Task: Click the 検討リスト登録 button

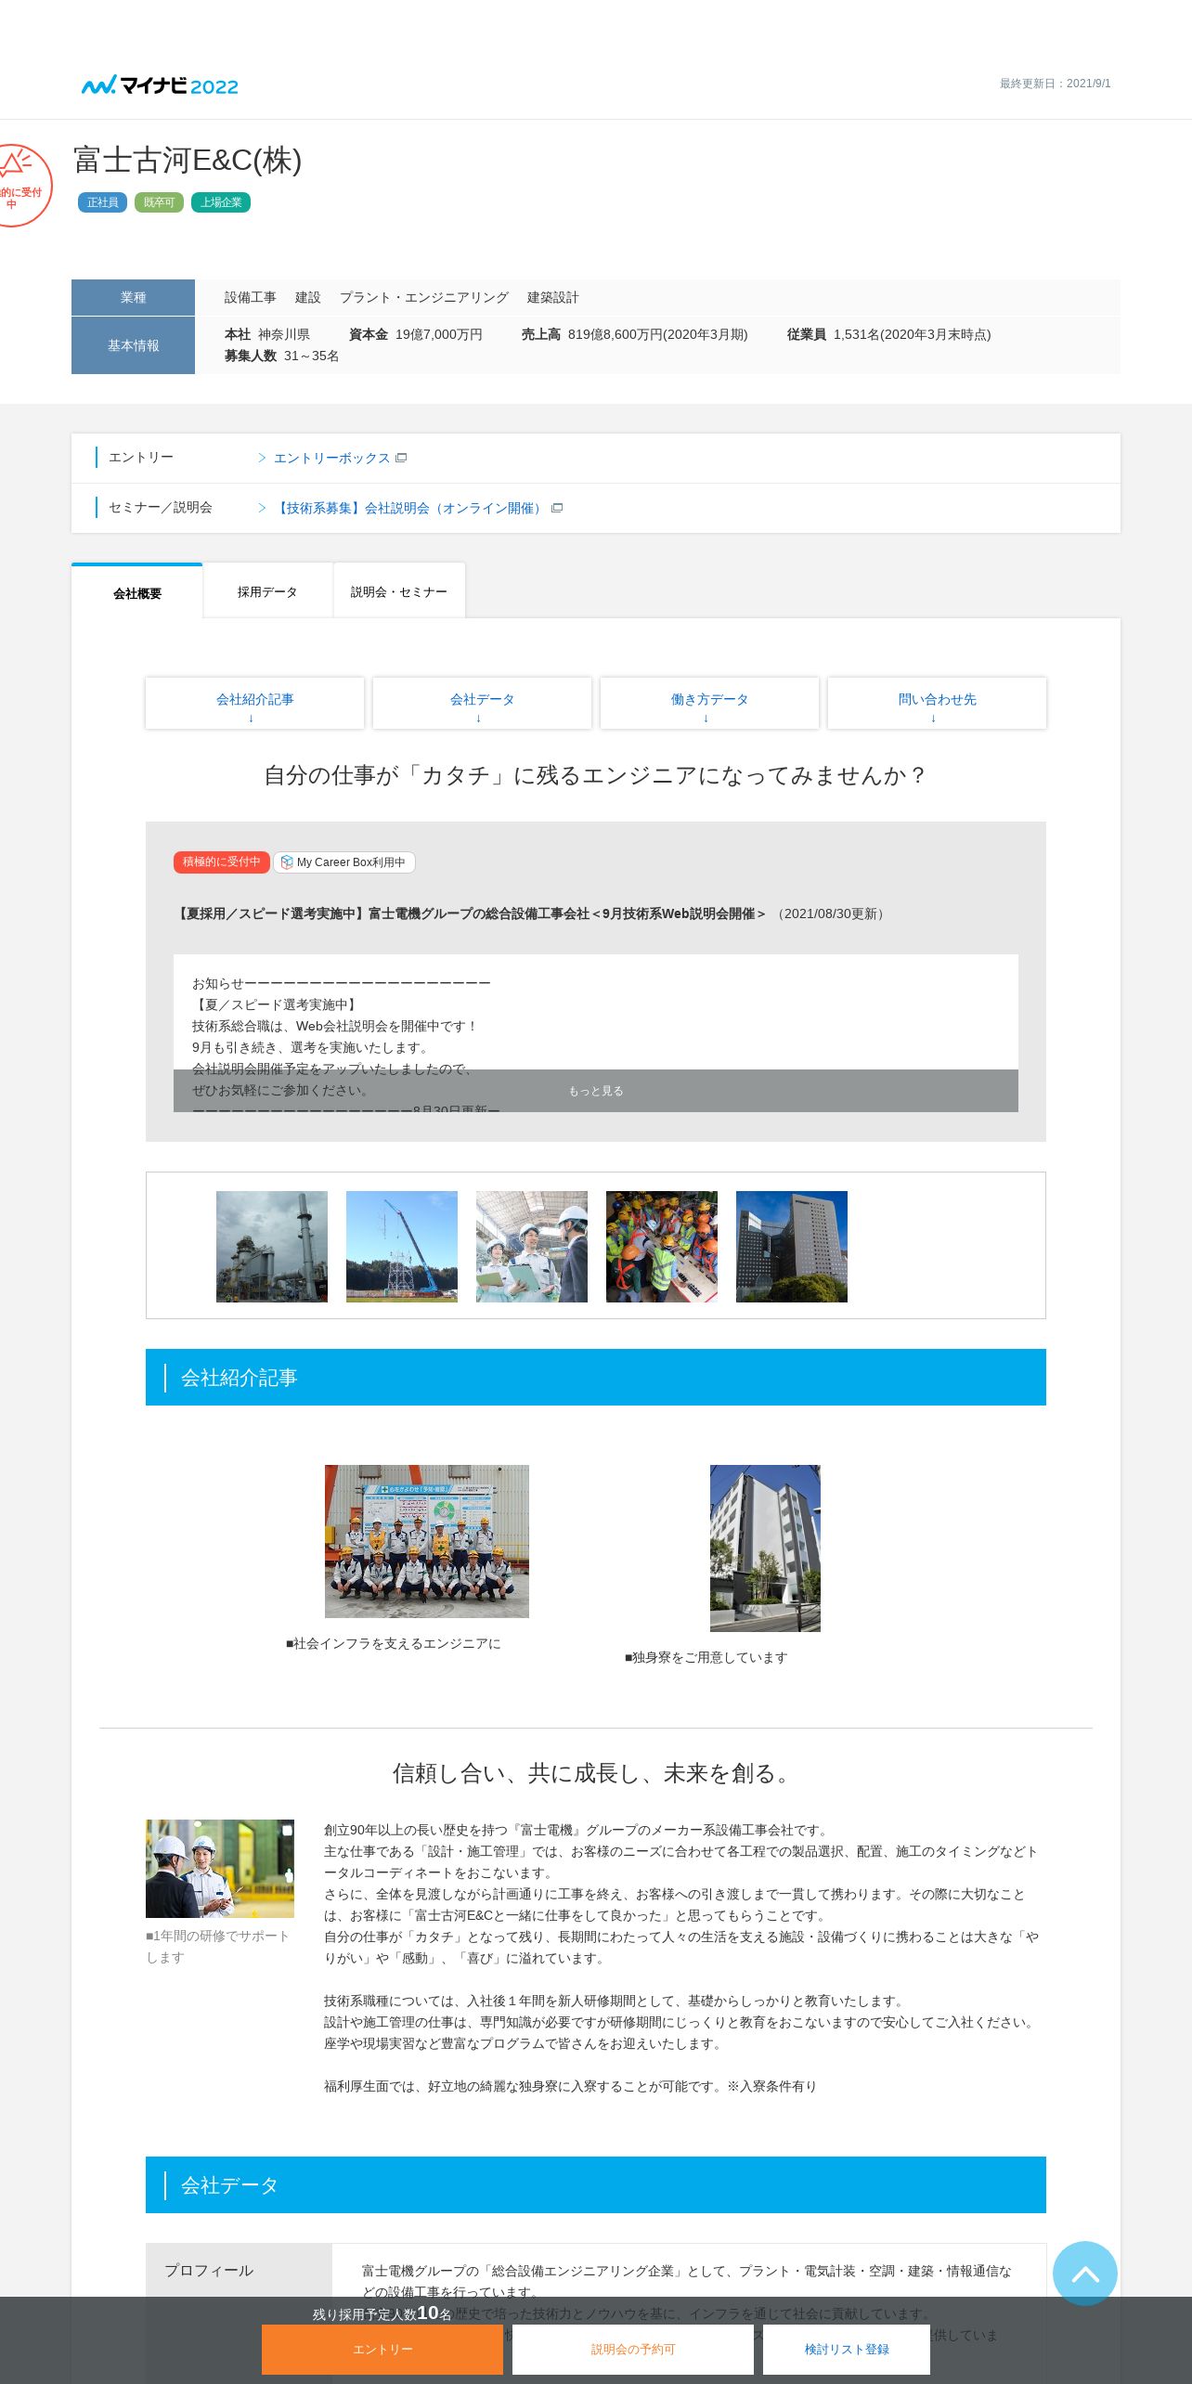Action: pos(847,2349)
